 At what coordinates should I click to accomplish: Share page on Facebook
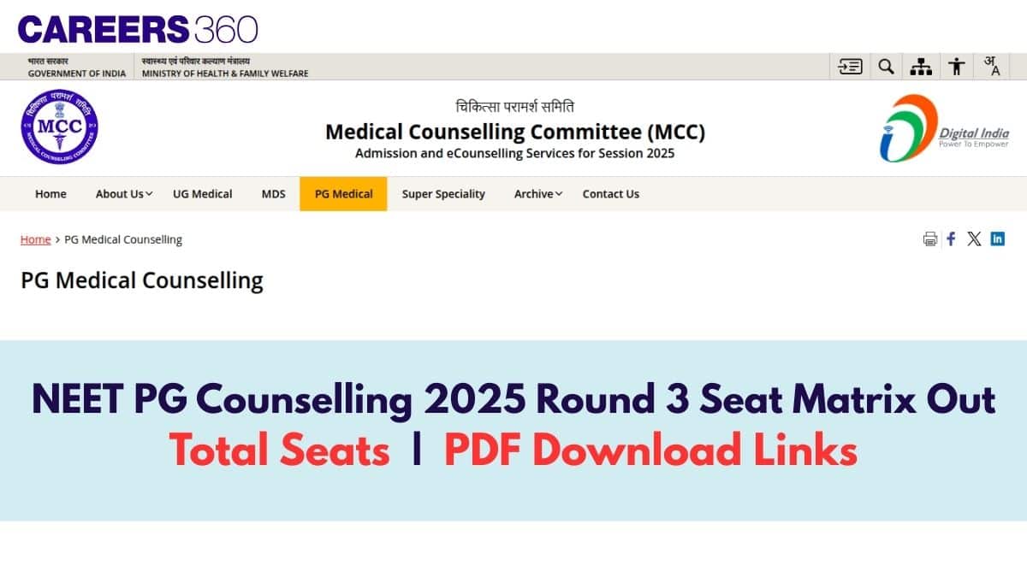pyautogui.click(x=952, y=239)
